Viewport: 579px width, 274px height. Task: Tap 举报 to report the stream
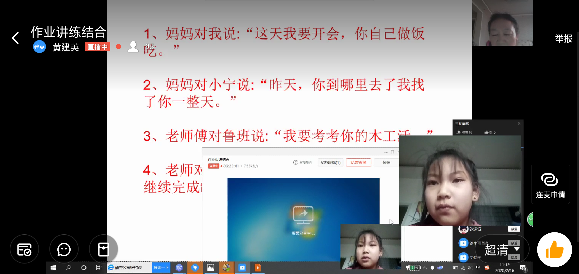564,39
